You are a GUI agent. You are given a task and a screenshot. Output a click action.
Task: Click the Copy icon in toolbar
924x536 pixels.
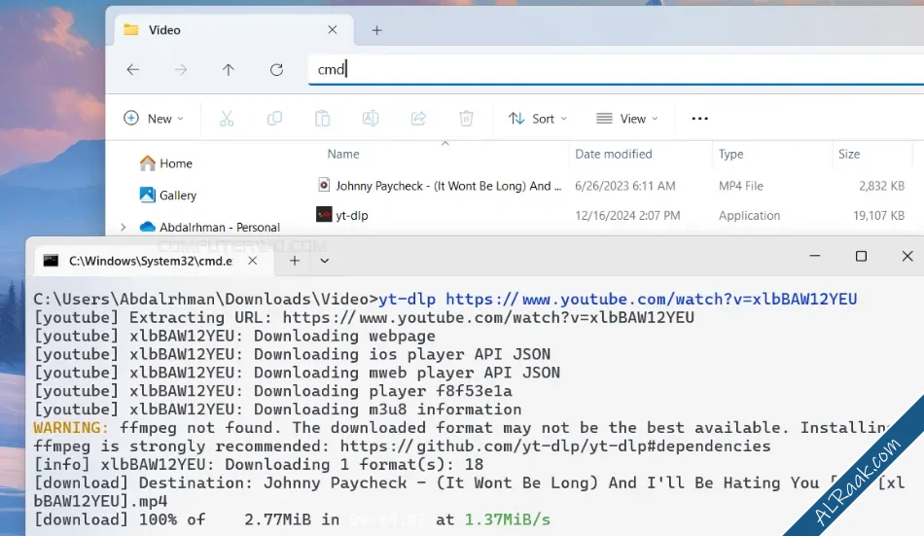click(x=274, y=119)
